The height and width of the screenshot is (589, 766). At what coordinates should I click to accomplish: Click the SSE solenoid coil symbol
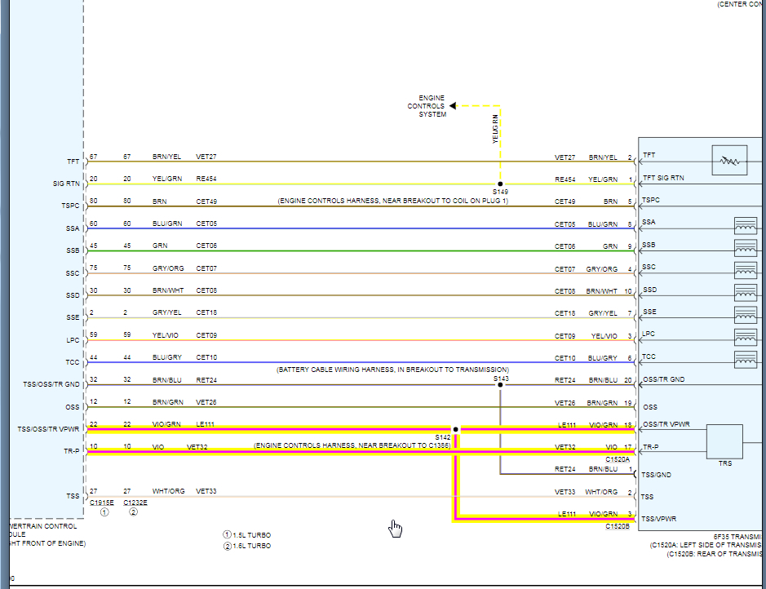coord(746,315)
